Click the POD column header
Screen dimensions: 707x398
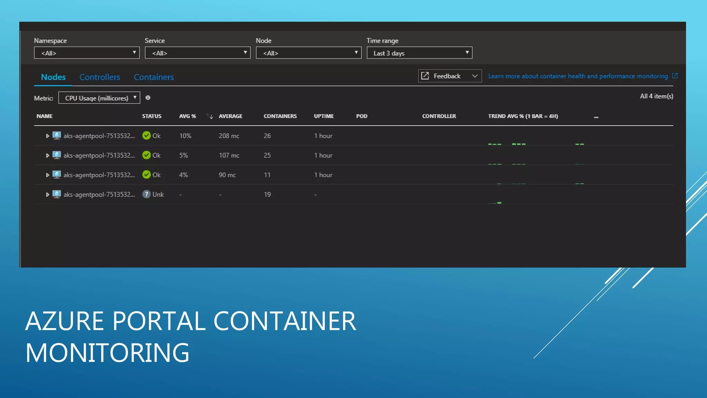tap(361, 116)
